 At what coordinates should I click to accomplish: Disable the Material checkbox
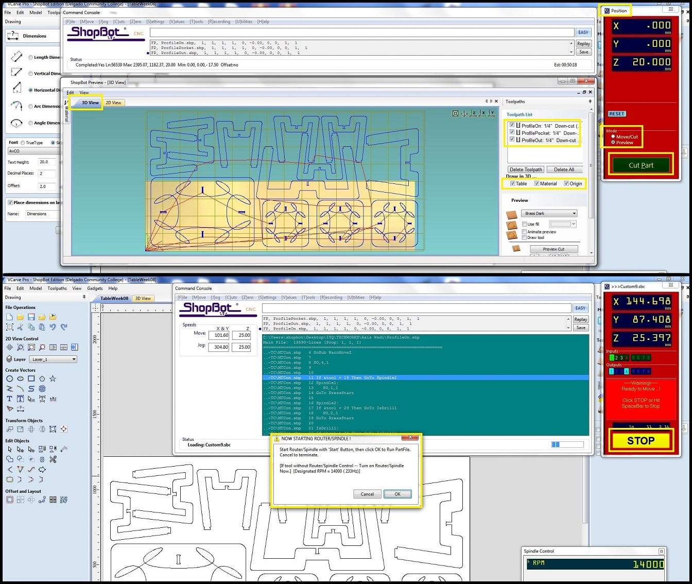pyautogui.click(x=537, y=183)
